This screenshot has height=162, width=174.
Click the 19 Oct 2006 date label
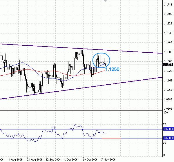tap(90, 160)
